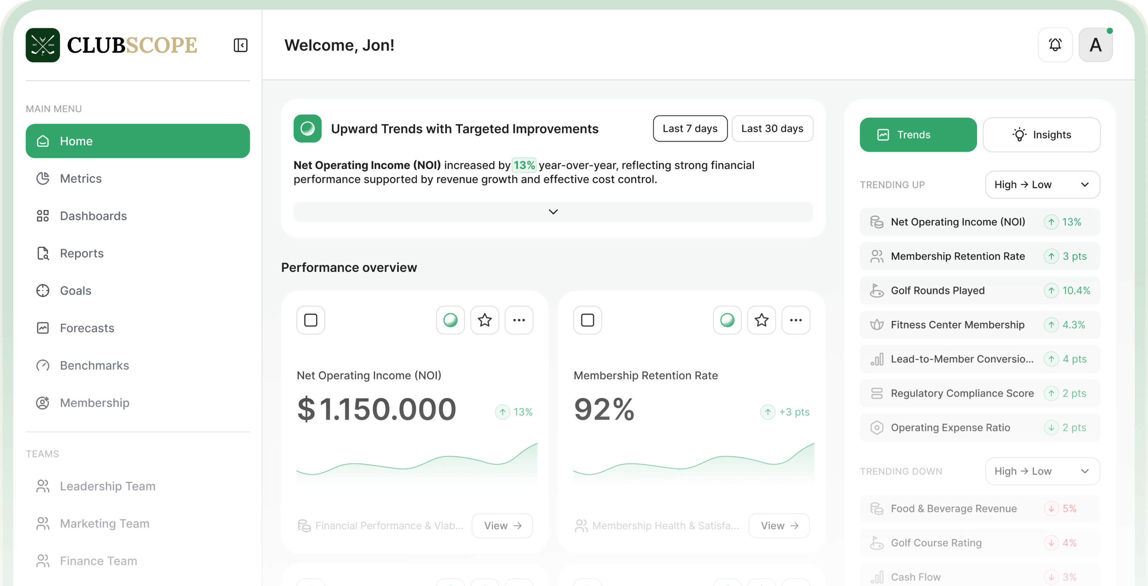Click the ClubScope logo
The height and width of the screenshot is (586, 1148).
tap(112, 45)
